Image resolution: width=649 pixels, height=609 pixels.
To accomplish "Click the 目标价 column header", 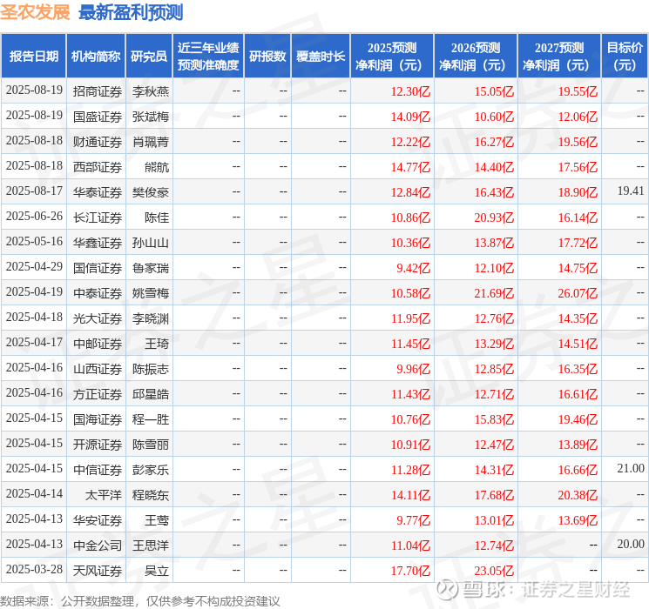I will click(x=624, y=57).
